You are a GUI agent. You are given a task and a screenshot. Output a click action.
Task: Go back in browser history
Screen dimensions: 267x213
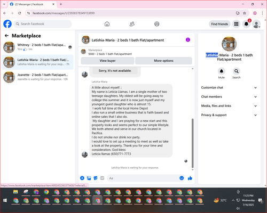click(5, 13)
